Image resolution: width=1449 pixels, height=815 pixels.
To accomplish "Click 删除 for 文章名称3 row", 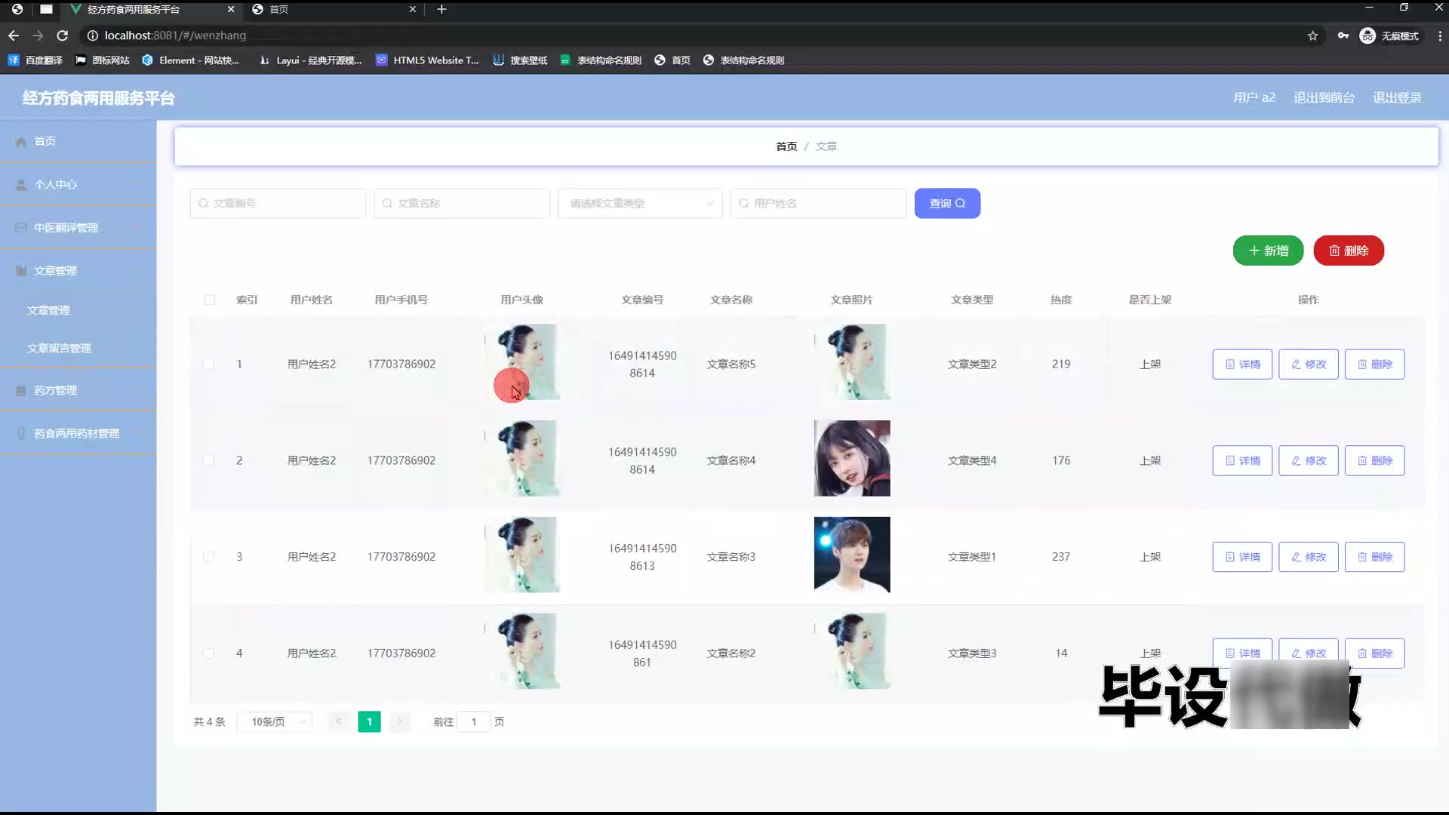I will click(1374, 557).
